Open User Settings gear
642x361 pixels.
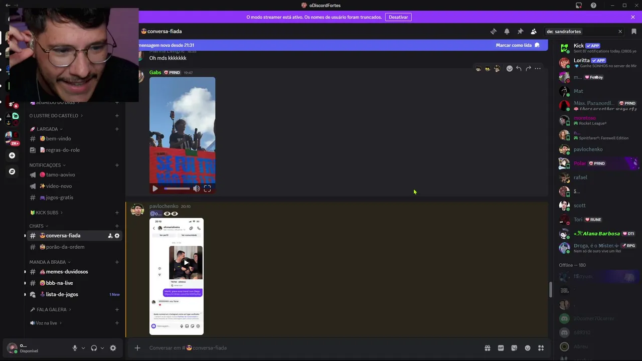[x=113, y=348]
